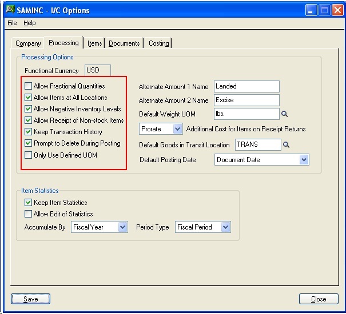Viewport: 346px width, 314px height.
Task: Open finder for Default Weight UOM
Action: [284, 114]
